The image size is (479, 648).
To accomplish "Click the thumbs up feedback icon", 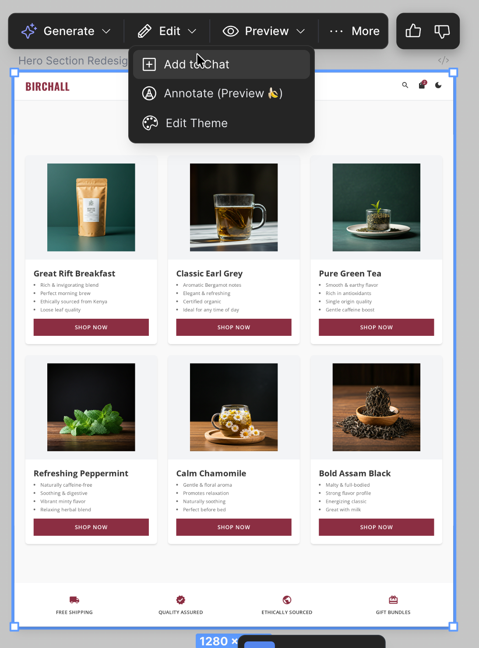I will 413,31.
